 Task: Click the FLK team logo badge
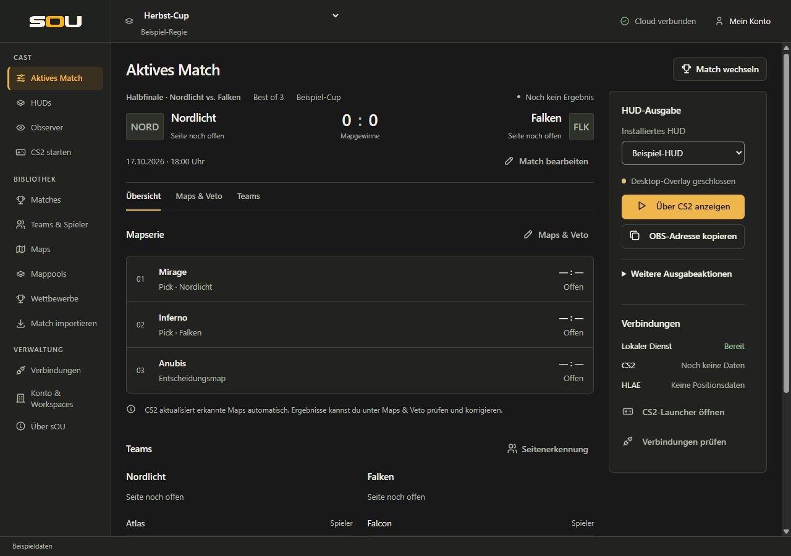coord(582,127)
